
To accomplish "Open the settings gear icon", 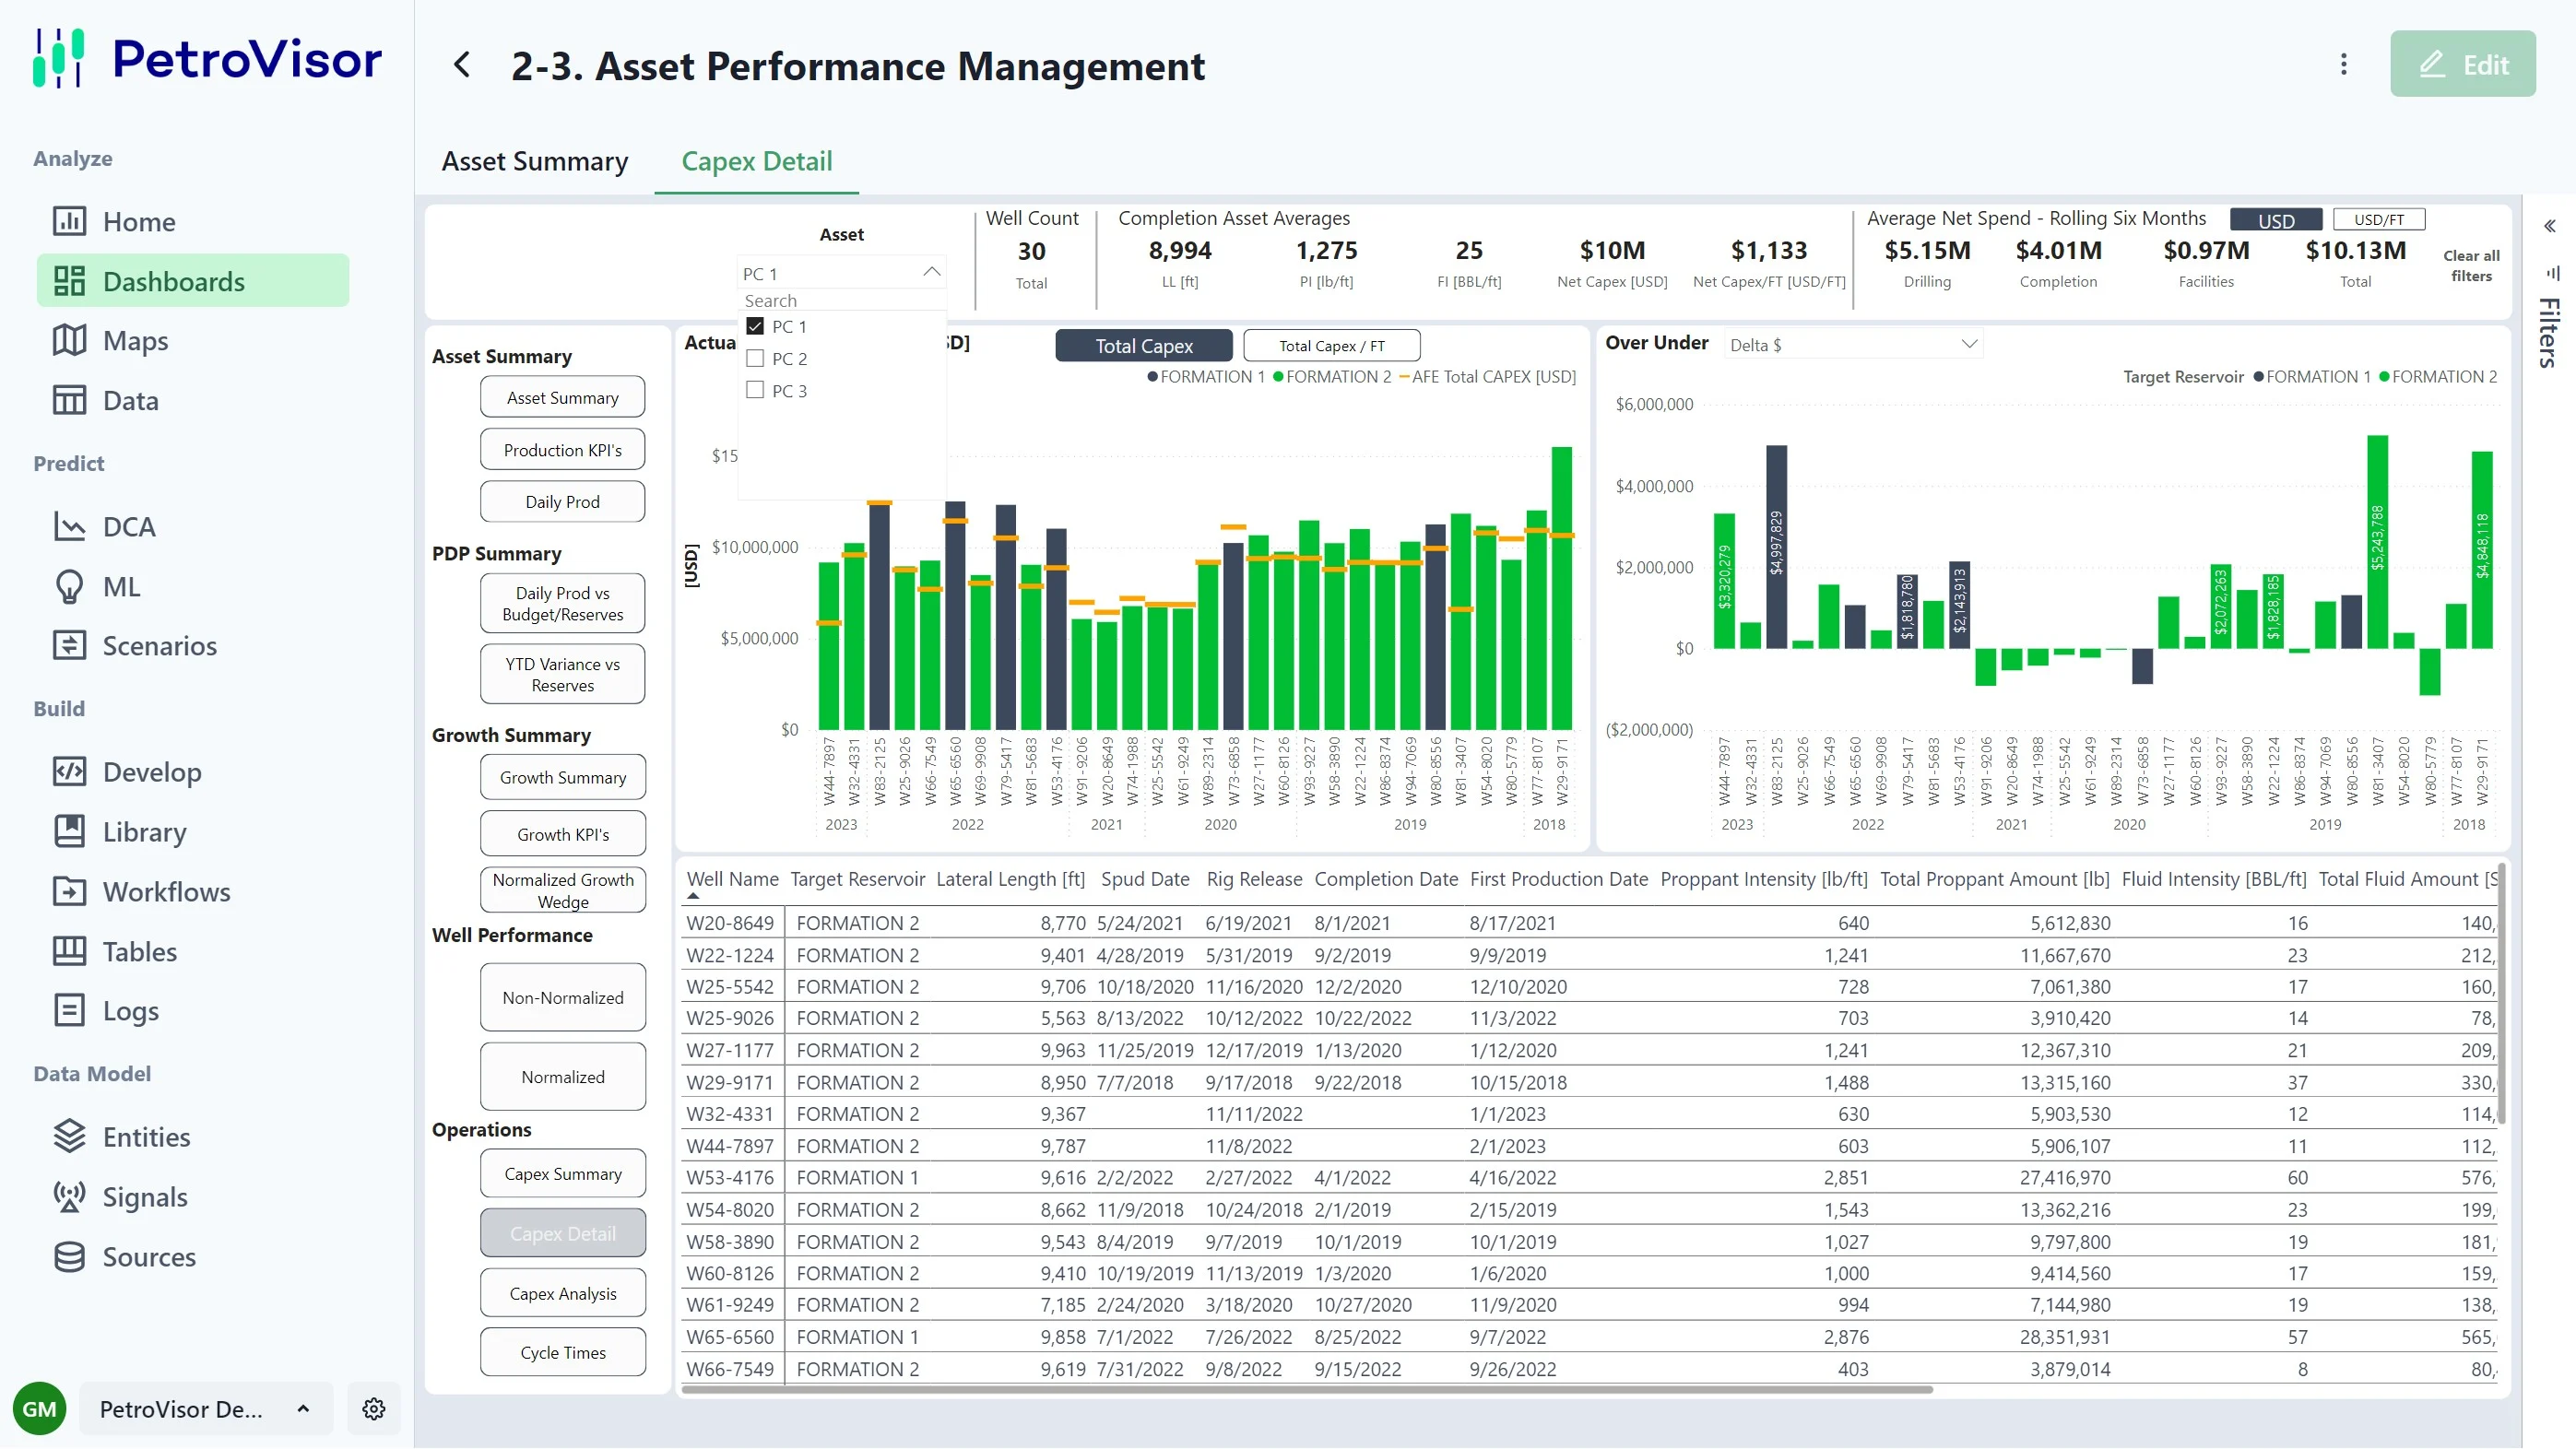I will 374,1409.
